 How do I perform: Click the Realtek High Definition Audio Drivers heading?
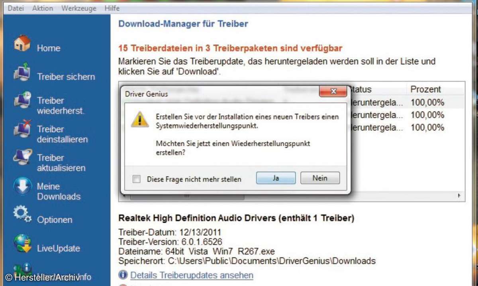236,218
